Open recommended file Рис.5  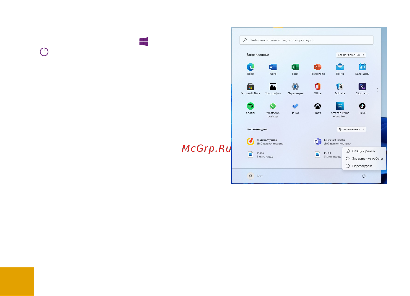(x=260, y=155)
